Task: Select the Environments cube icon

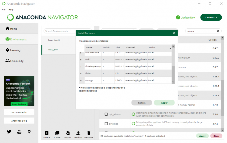Action: tap(8, 39)
